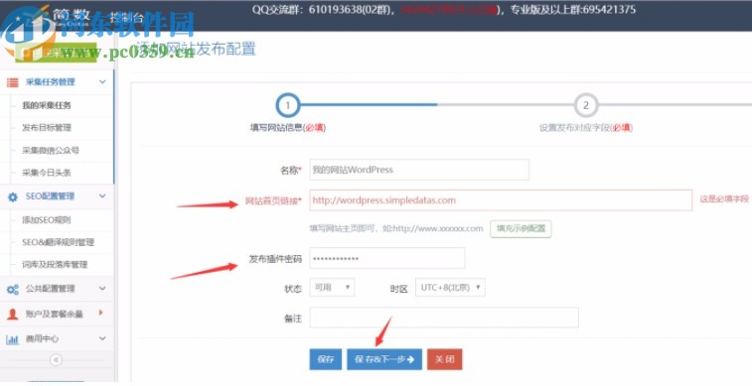Click the 网站首页链接 input field
This screenshot has width=752, height=386.
coord(501,200)
